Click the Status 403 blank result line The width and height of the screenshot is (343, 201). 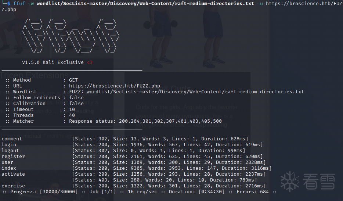point(165,180)
